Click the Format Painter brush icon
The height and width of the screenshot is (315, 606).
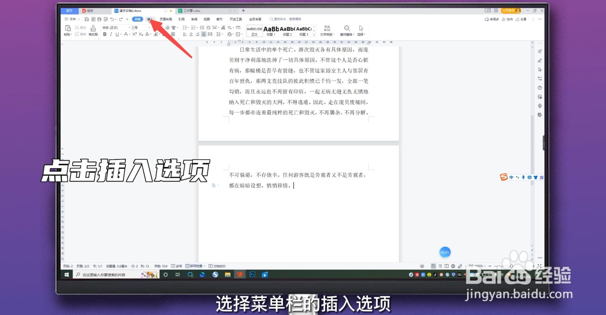[93, 29]
